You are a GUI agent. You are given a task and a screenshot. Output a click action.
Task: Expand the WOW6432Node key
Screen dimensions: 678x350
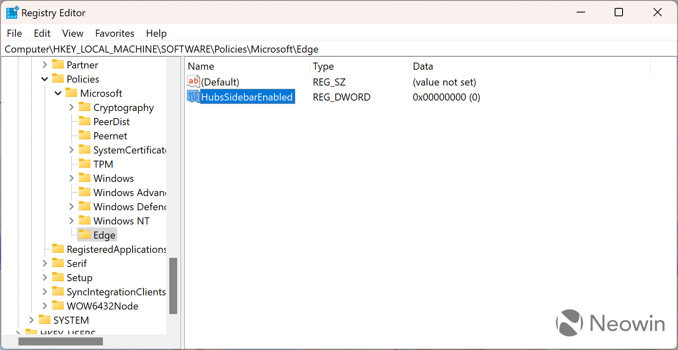coord(45,306)
